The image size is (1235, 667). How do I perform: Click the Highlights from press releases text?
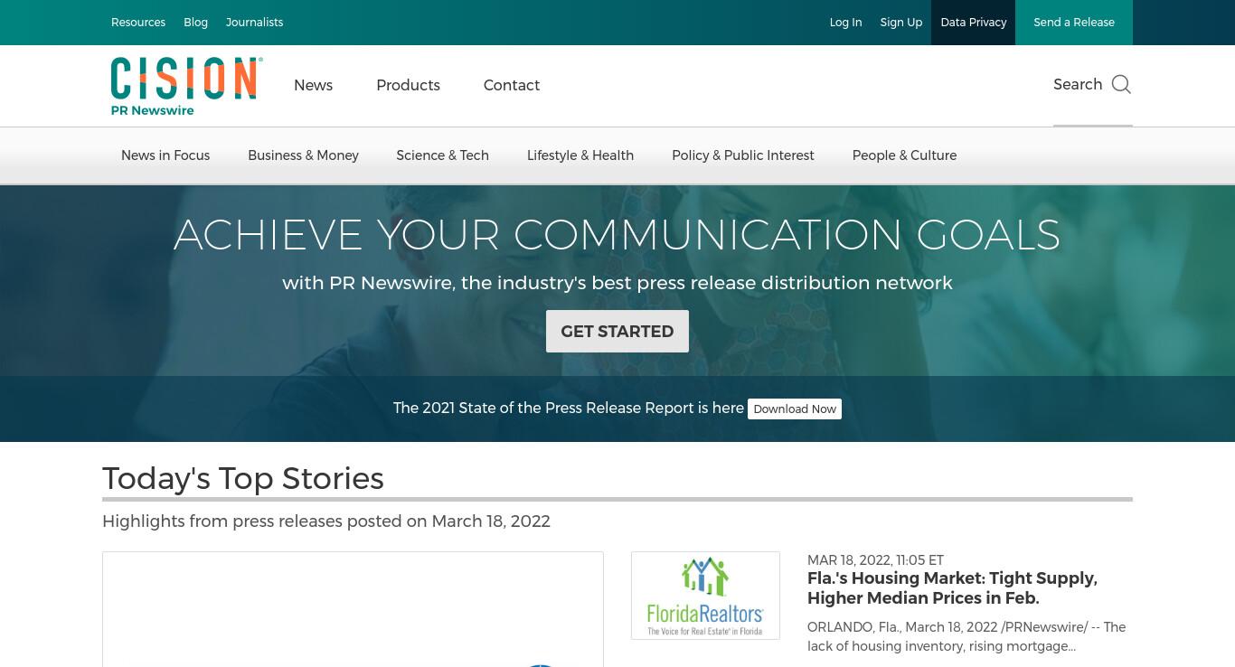point(326,521)
